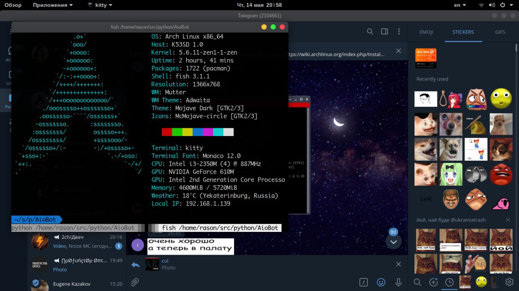The width and height of the screenshot is (519, 291).
Task: Open the search-in-chat magnifier icon
Action: (370, 32)
